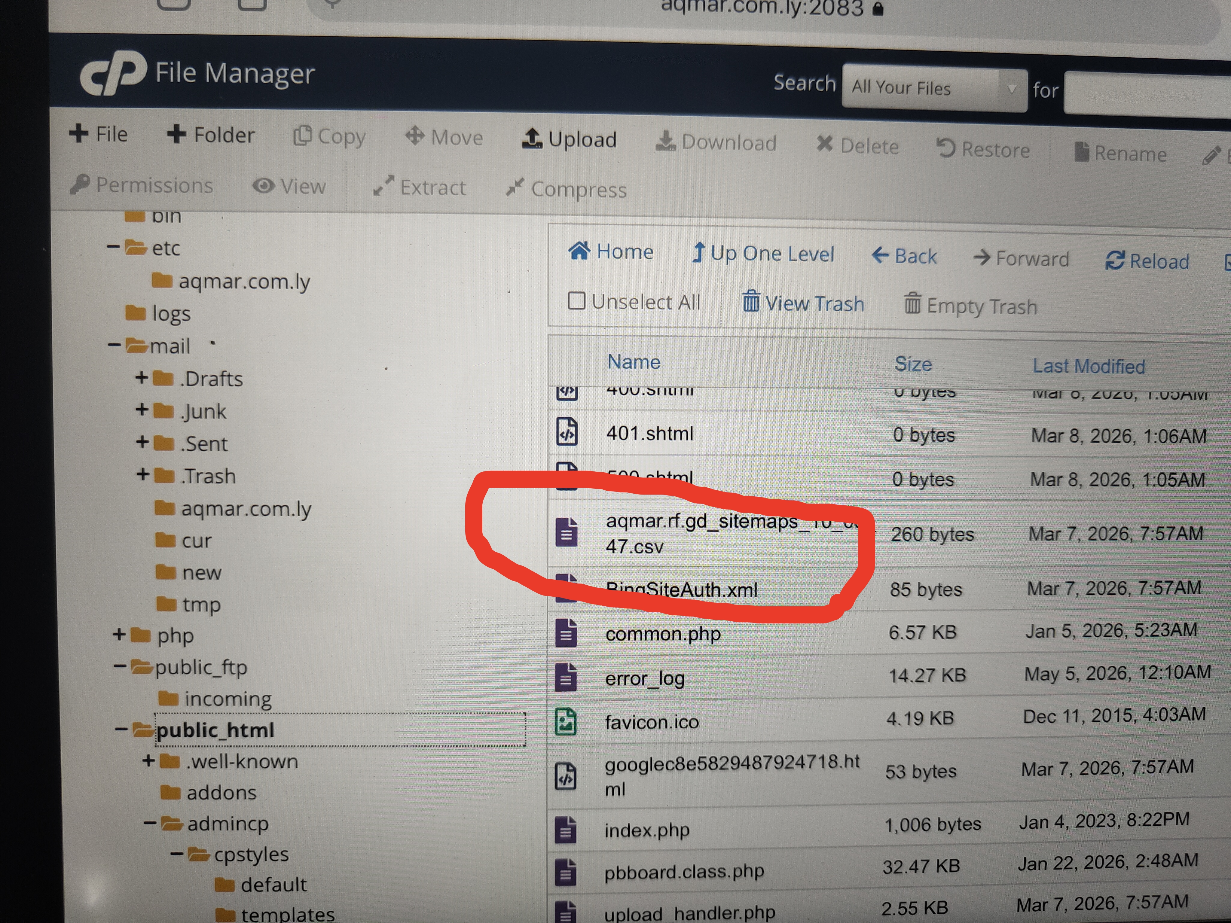Collapse the cpstyles folder
This screenshot has height=923, width=1231.
click(x=177, y=854)
